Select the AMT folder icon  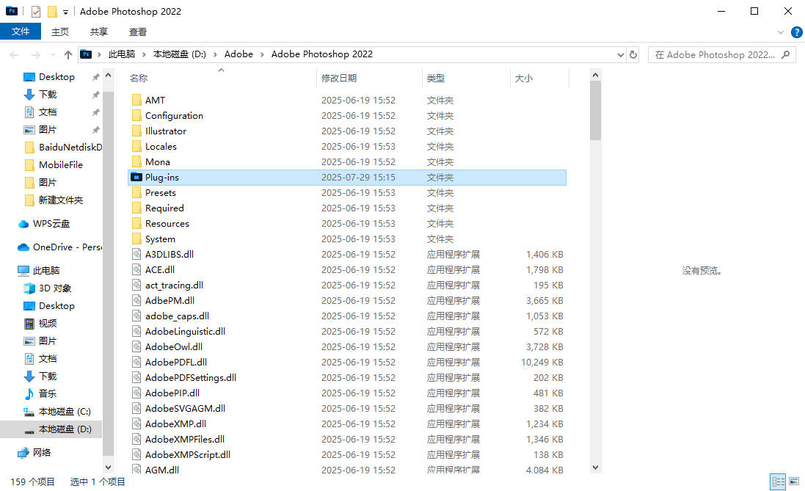click(136, 100)
